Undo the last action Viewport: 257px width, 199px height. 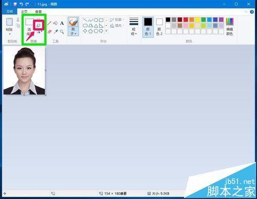[x=21, y=4]
